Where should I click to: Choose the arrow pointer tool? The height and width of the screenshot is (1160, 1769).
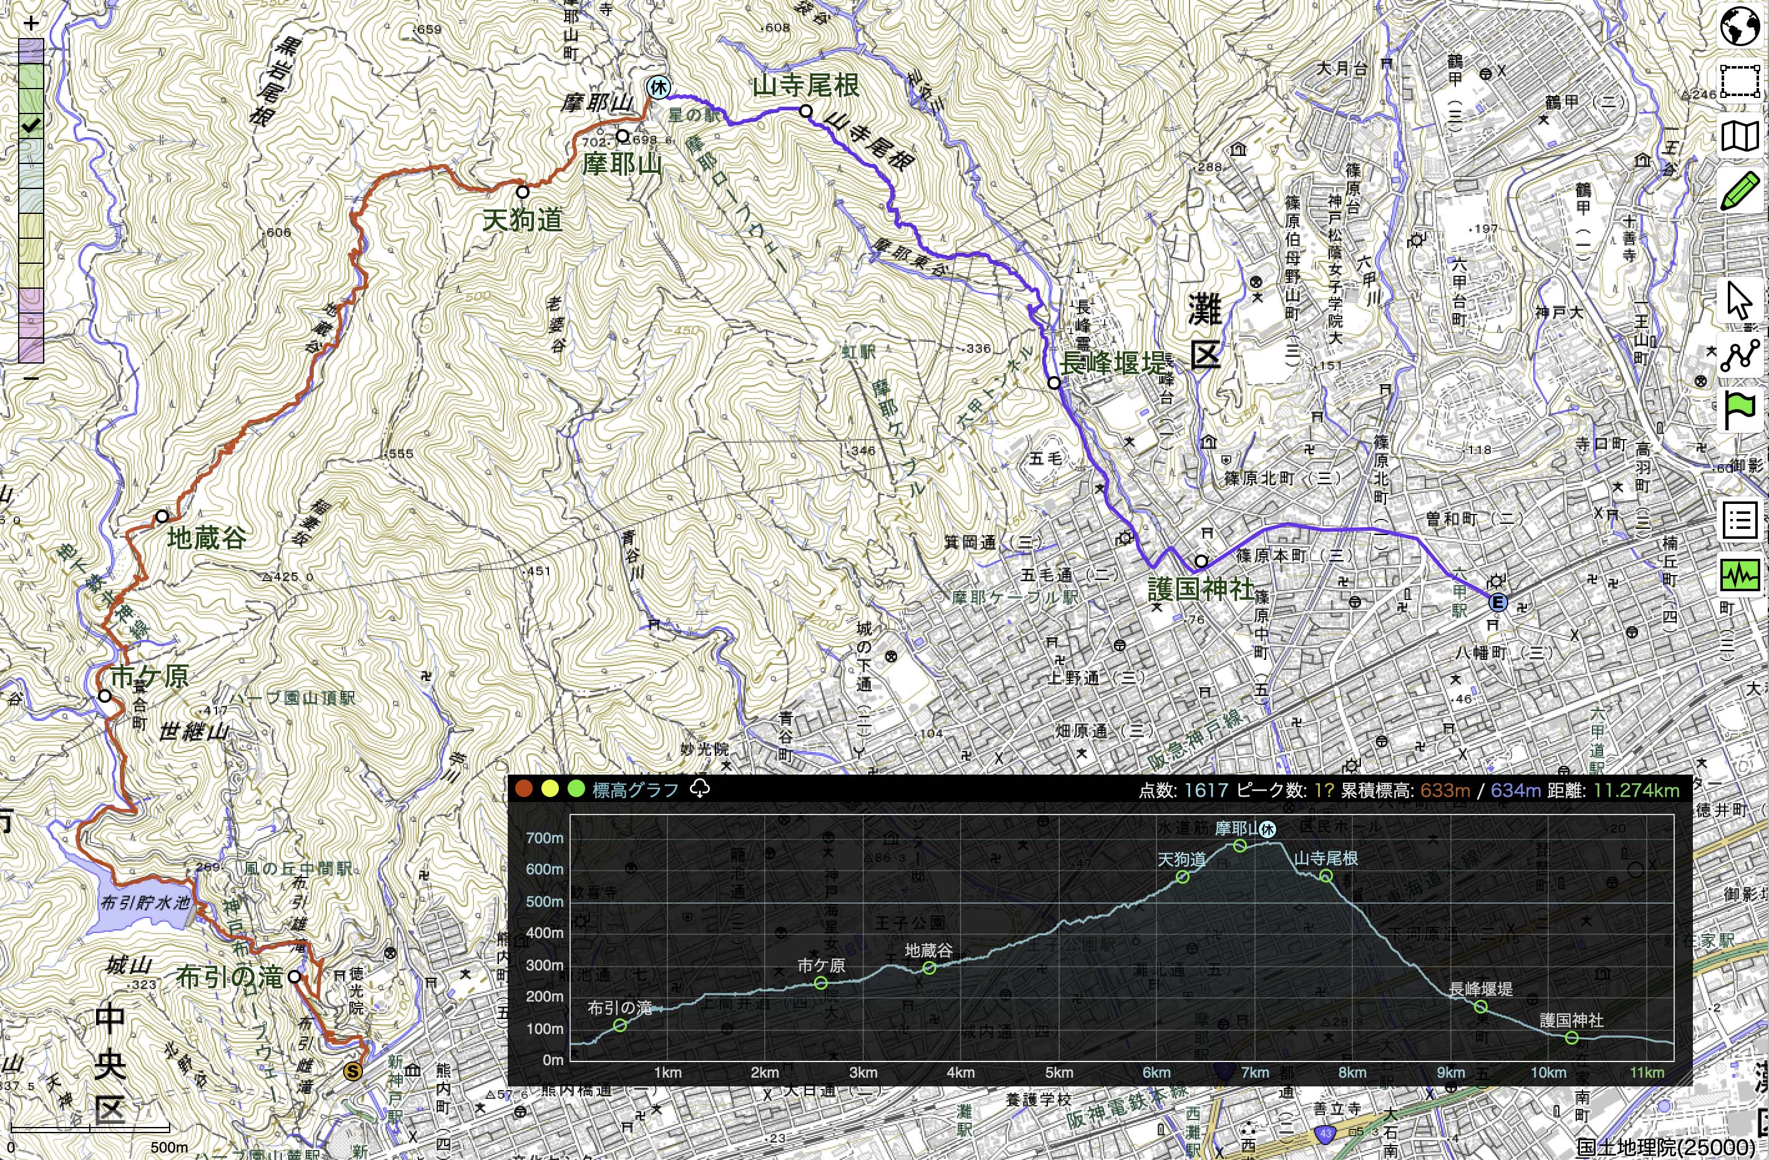[1741, 300]
